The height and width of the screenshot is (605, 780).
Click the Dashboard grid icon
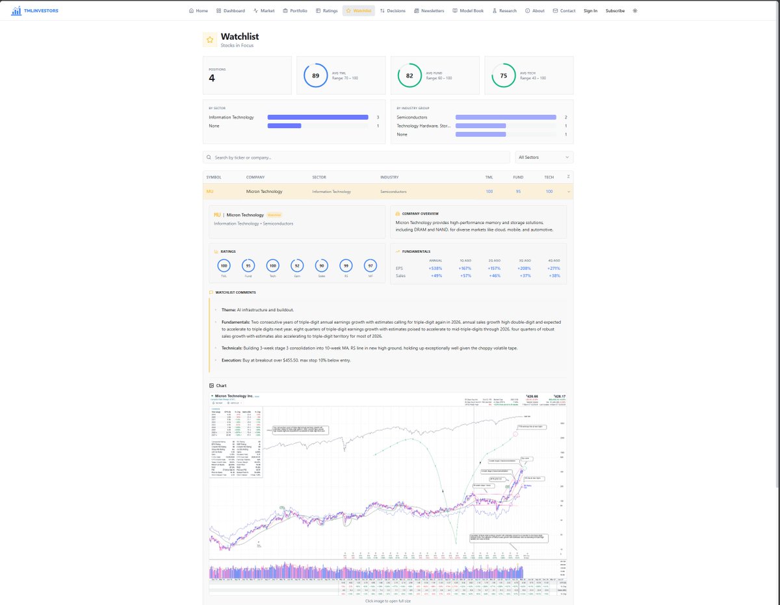point(218,11)
